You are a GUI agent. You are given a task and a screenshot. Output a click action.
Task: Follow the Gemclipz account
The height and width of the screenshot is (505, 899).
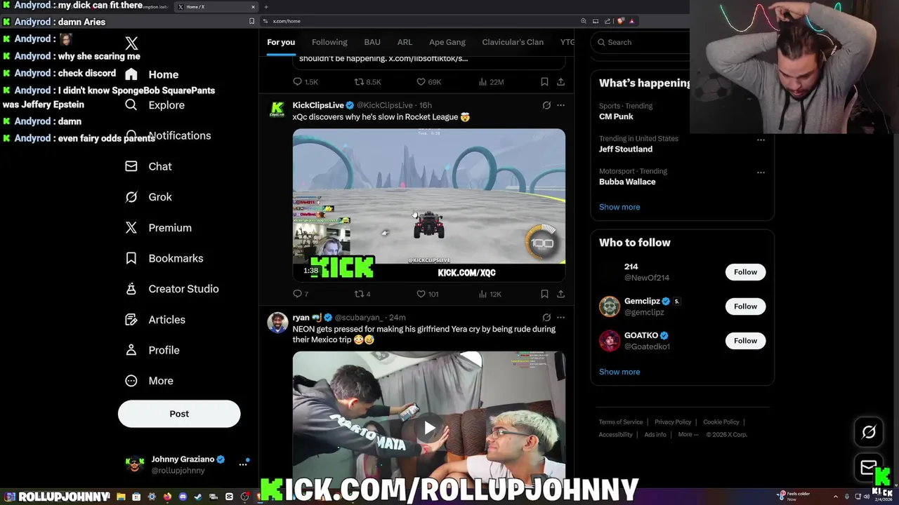(745, 307)
